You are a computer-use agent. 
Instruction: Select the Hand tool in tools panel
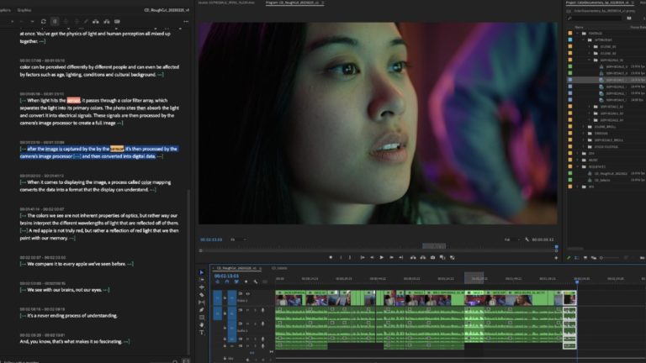point(202,324)
